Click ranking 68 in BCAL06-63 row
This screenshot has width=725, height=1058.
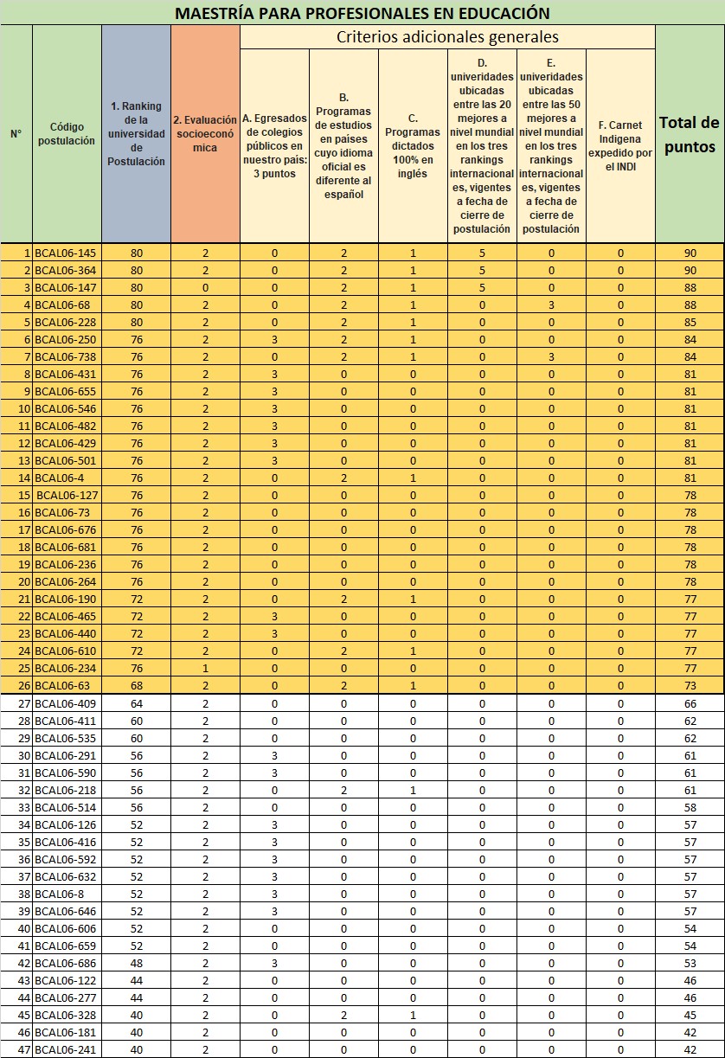pyautogui.click(x=136, y=685)
